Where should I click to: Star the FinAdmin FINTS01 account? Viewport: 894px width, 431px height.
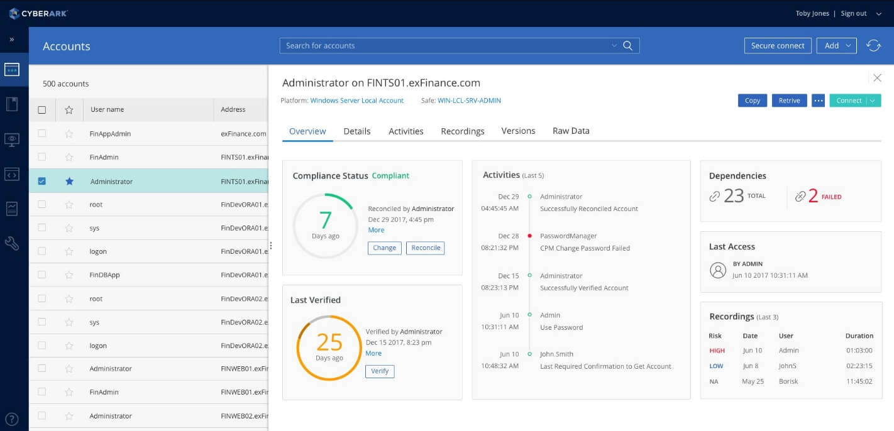[69, 157]
